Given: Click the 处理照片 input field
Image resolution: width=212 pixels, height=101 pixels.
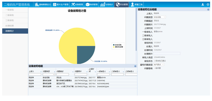Looking at the screenshot, I should 167,54.
